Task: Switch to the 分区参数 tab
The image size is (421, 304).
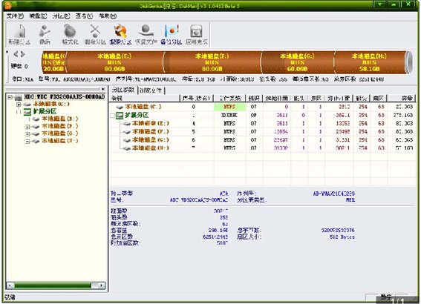Action: click(x=123, y=90)
